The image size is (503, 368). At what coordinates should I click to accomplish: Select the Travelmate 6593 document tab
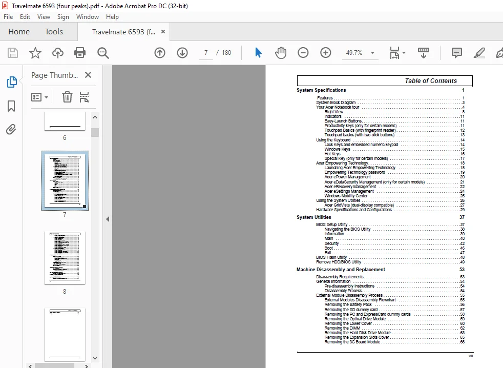click(123, 32)
